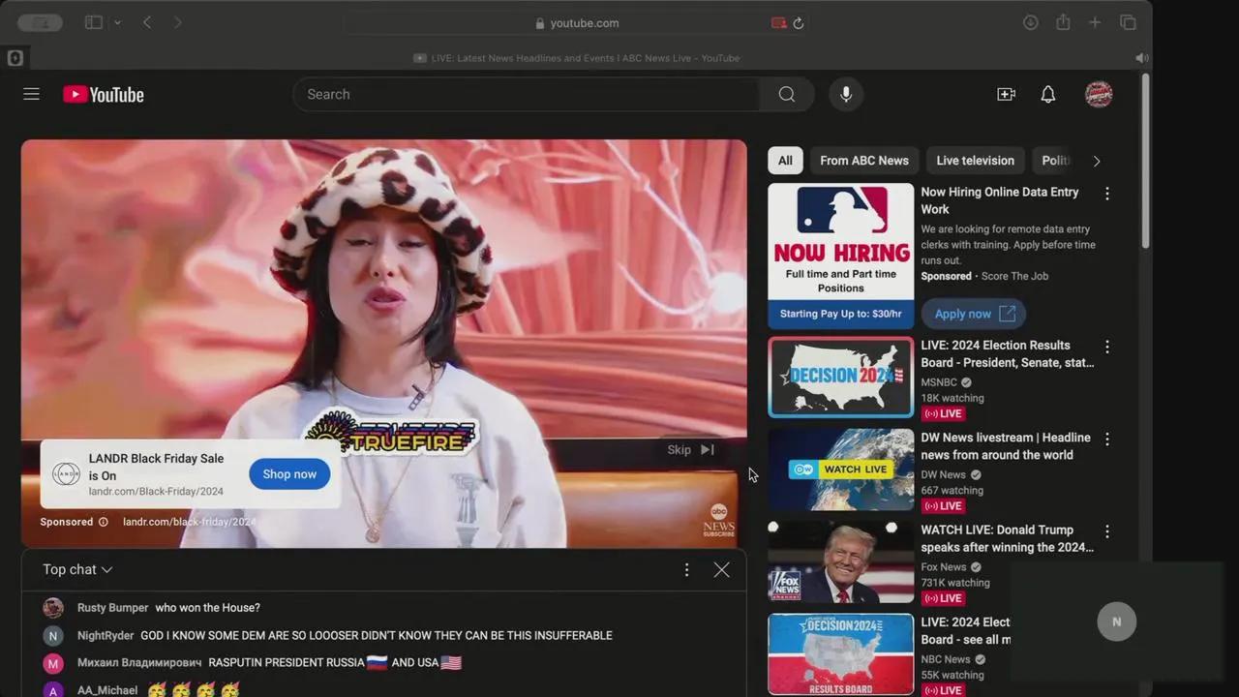Show the Sponsored info icon
The image size is (1239, 697).
point(103,522)
